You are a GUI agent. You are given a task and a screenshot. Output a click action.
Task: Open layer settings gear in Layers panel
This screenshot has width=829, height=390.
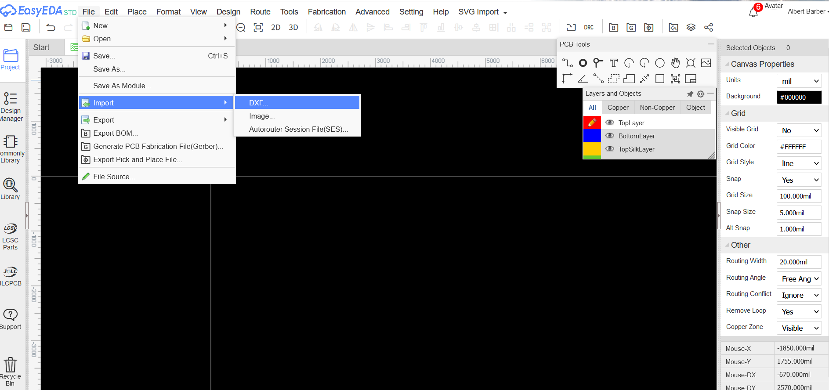point(701,94)
